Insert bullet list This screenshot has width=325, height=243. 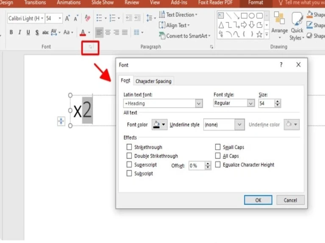coord(99,18)
